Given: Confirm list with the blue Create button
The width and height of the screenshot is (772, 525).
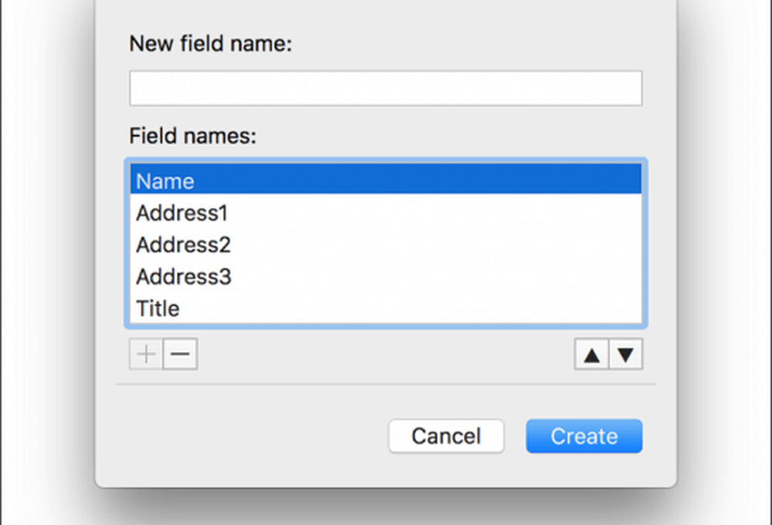Looking at the screenshot, I should 584,436.
